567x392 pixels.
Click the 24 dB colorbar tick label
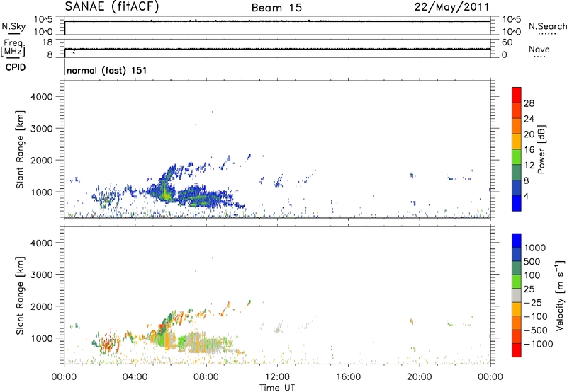[x=529, y=119]
